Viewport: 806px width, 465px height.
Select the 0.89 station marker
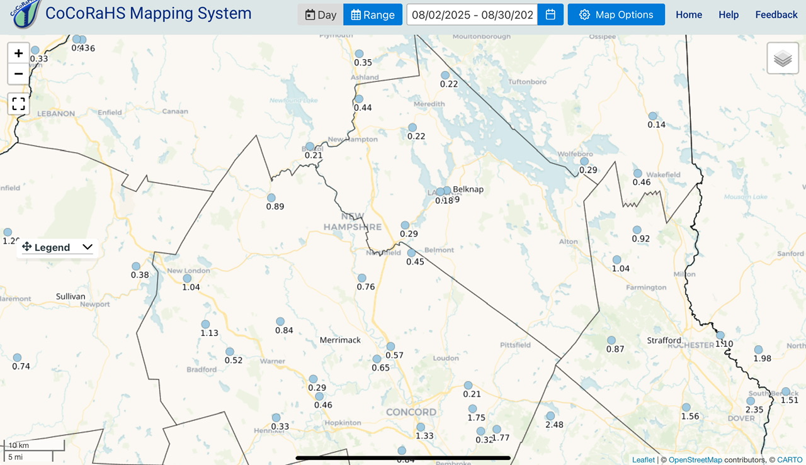pos(271,198)
